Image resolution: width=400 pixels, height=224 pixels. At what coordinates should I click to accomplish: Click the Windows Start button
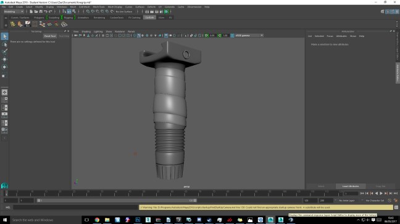[4, 220]
